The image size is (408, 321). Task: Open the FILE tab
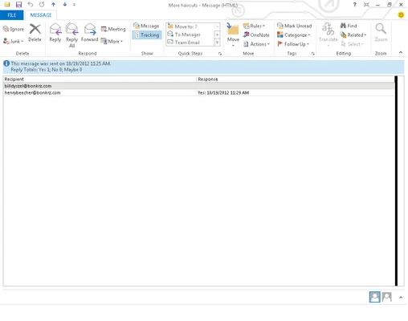12,15
